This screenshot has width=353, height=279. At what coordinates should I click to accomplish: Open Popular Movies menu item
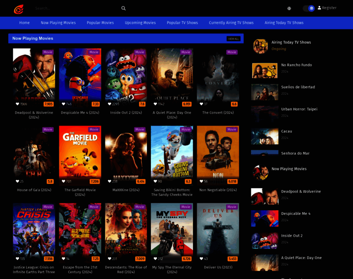pos(100,23)
